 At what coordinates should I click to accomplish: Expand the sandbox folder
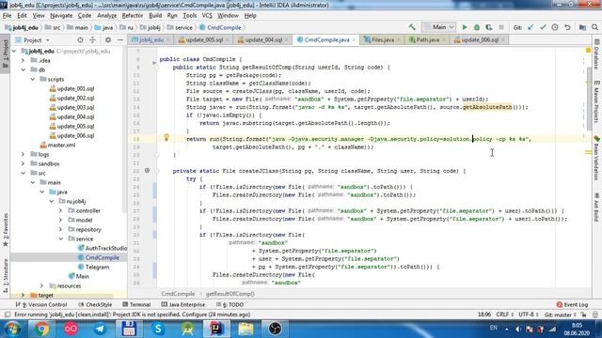point(23,163)
